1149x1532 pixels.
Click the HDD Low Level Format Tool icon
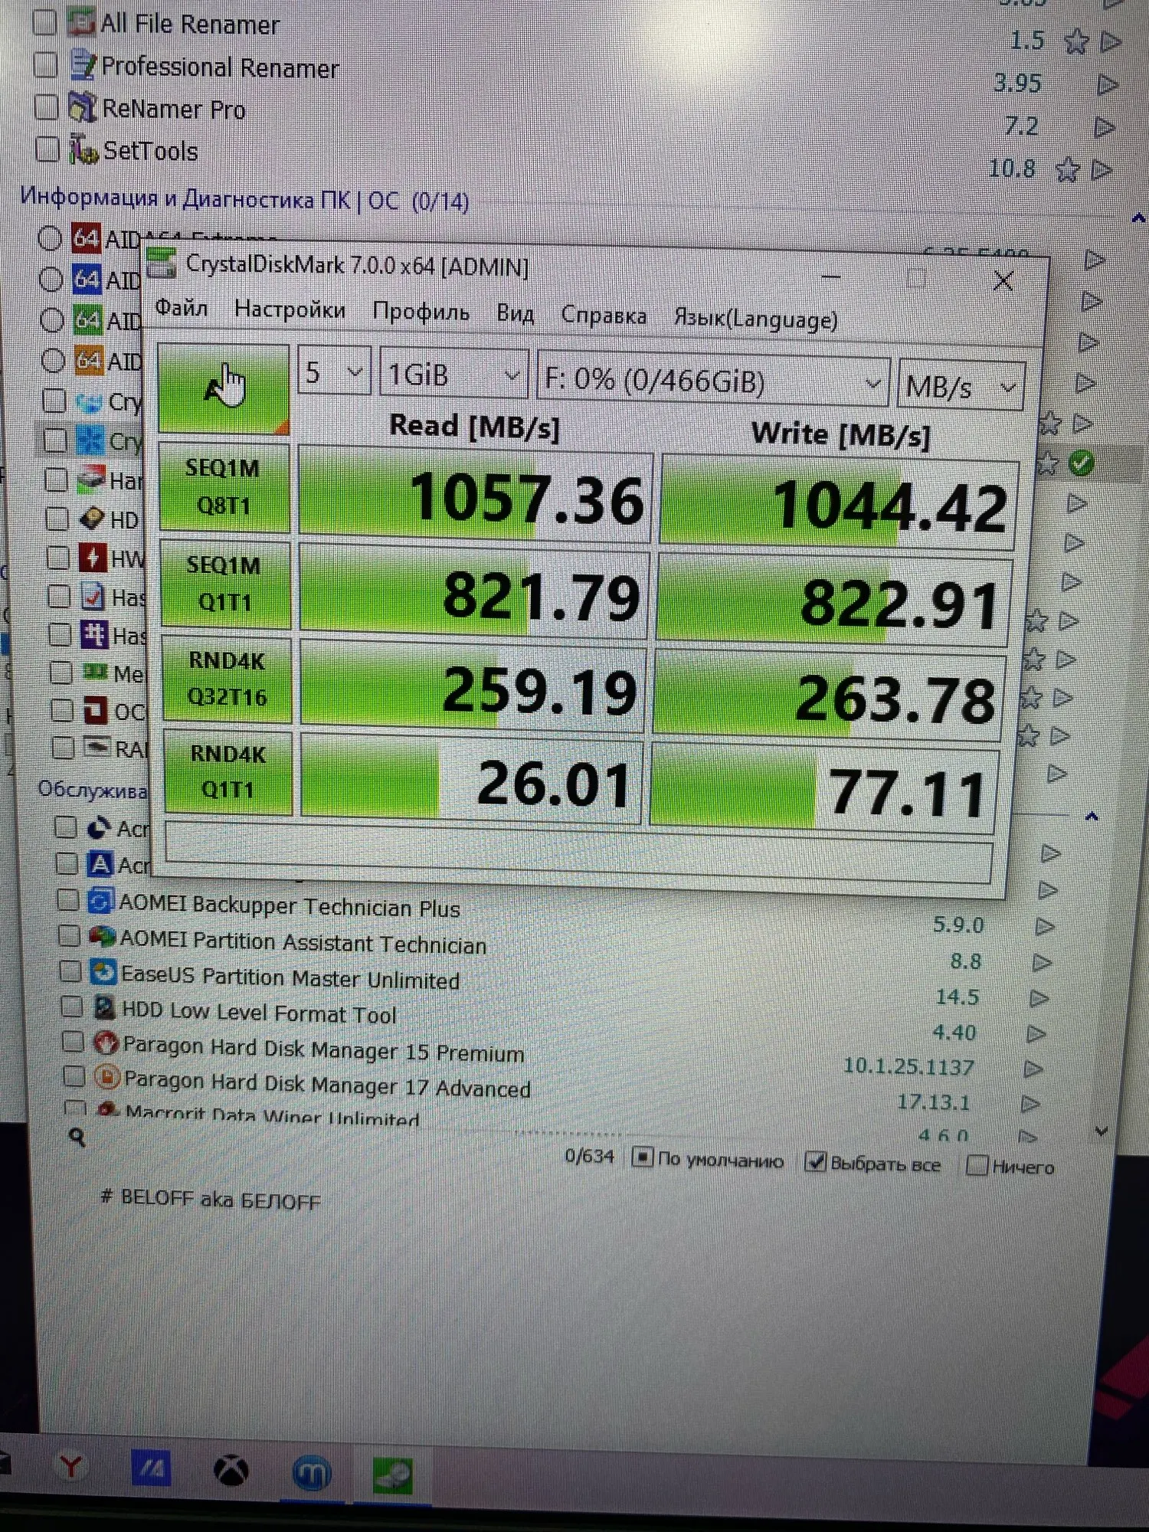click(x=104, y=1007)
